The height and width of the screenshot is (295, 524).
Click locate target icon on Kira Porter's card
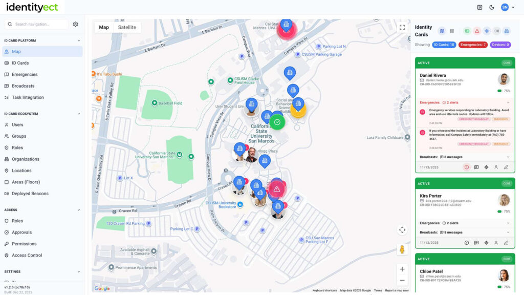click(x=486, y=243)
